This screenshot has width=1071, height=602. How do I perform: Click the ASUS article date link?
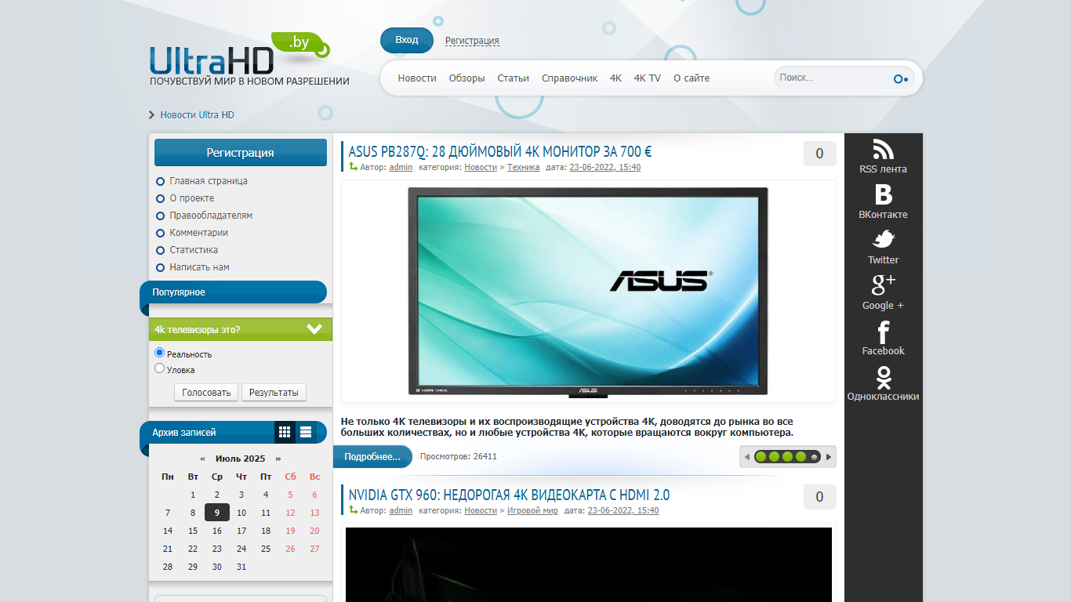pos(604,167)
